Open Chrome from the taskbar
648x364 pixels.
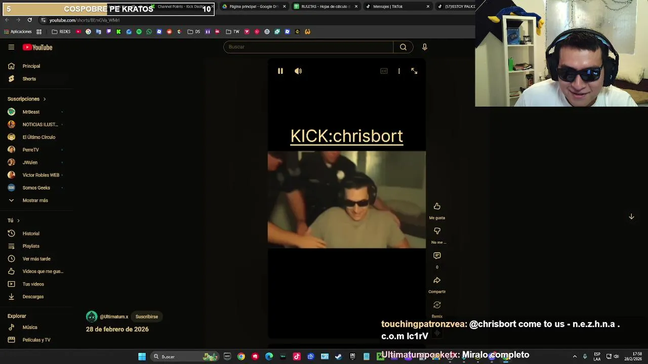point(241,356)
